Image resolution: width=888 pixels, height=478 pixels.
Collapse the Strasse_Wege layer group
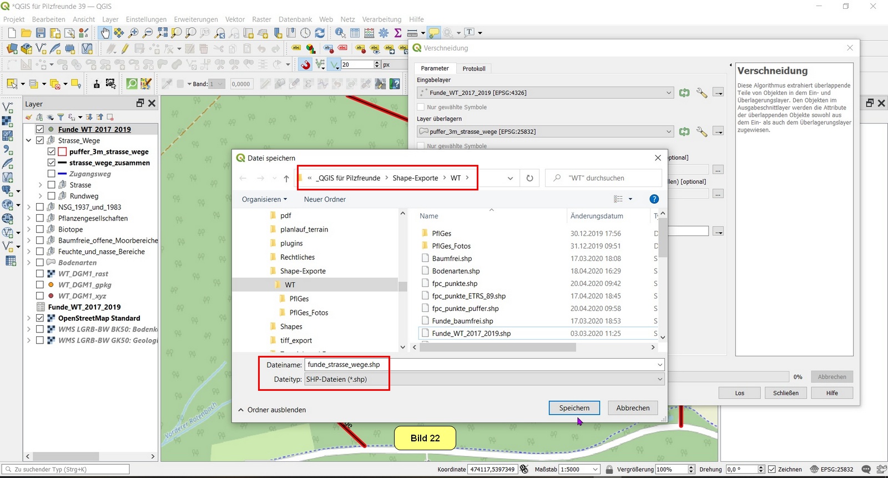(28, 140)
